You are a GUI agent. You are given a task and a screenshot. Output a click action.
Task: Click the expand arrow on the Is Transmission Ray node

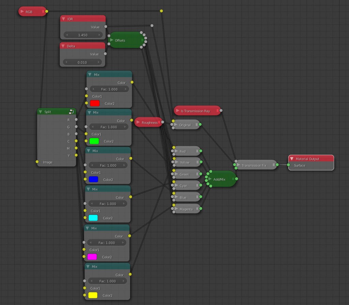coord(178,110)
